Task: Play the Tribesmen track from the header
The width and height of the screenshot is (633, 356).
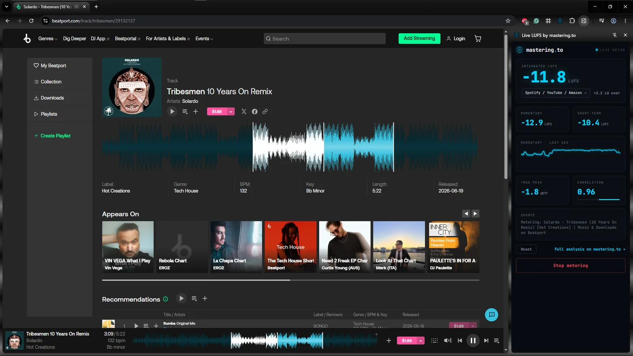Action: pyautogui.click(x=172, y=112)
